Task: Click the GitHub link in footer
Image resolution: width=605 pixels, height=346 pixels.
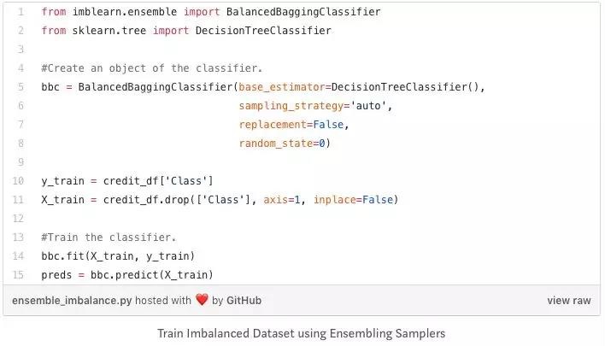Action: coord(244,301)
